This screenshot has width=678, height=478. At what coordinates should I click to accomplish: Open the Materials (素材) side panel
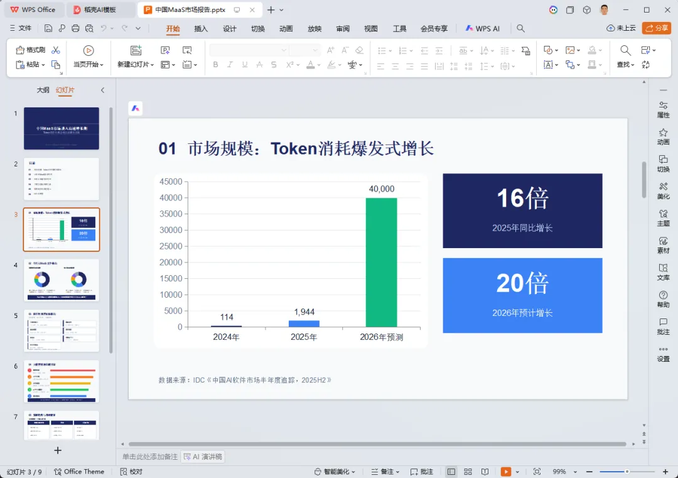pyautogui.click(x=664, y=245)
